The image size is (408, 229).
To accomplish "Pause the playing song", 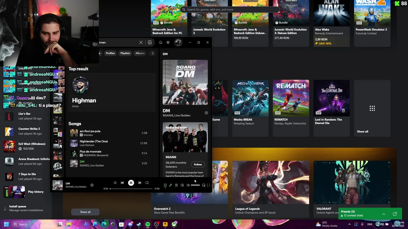I will pos(131,183).
